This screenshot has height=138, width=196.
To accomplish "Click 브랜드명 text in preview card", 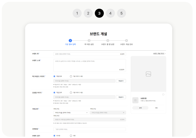I will point(143,98).
